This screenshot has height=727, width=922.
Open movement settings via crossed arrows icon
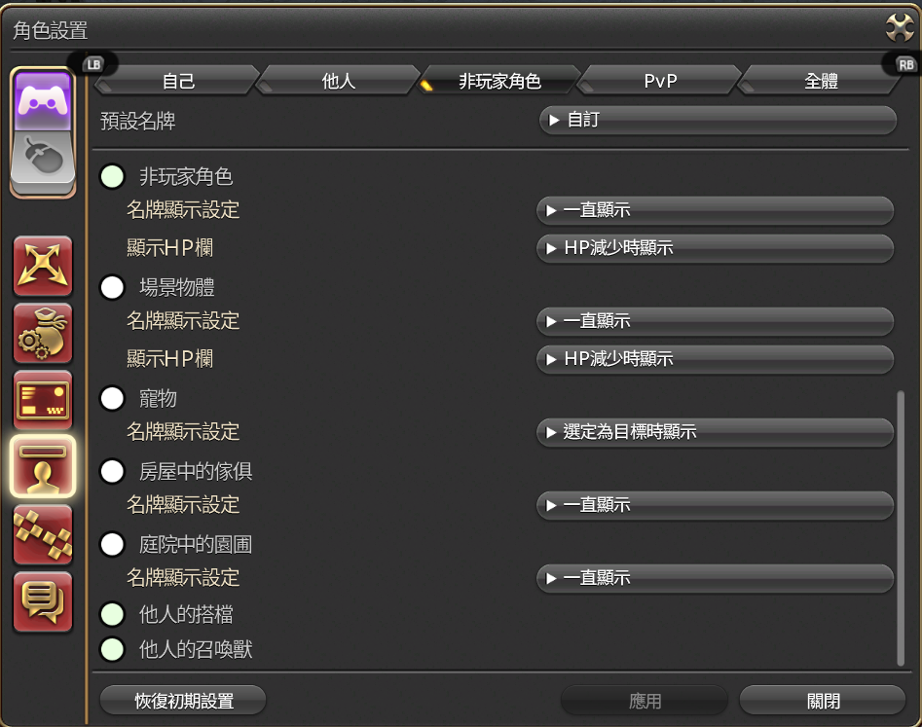coord(43,266)
